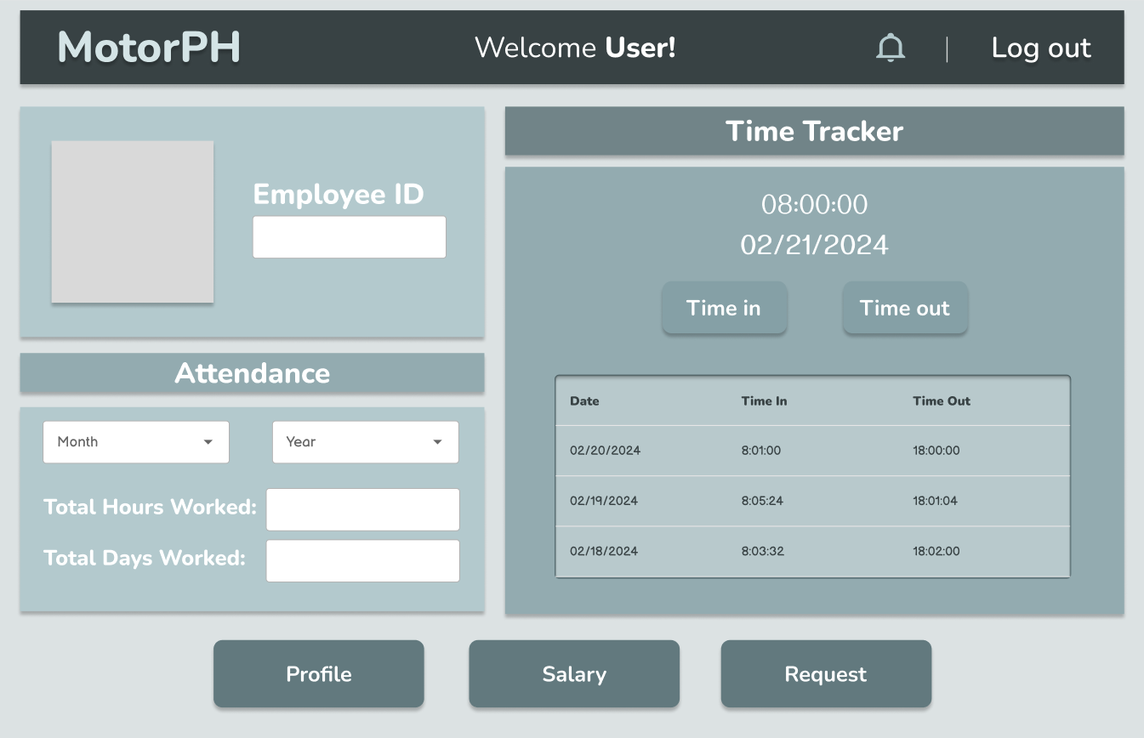
Task: Click the displayed clock time 08:00:00
Action: (x=813, y=204)
